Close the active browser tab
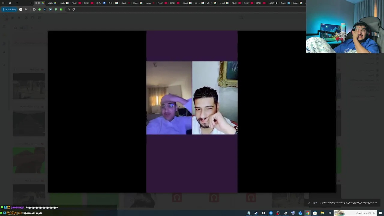The width and height of the screenshot is (384, 216). point(36,3)
